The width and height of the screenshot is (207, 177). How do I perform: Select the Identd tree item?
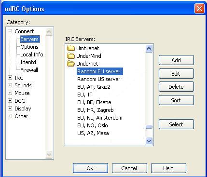(x=28, y=62)
